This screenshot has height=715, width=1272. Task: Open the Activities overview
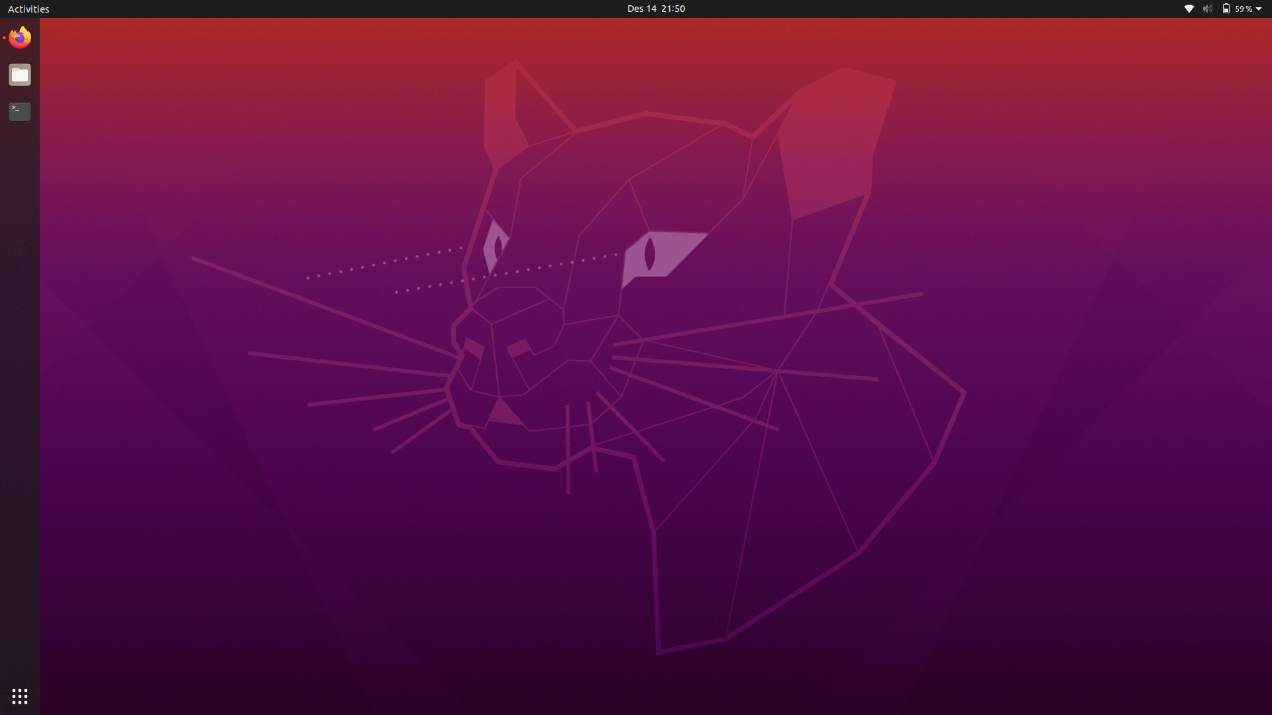point(28,9)
